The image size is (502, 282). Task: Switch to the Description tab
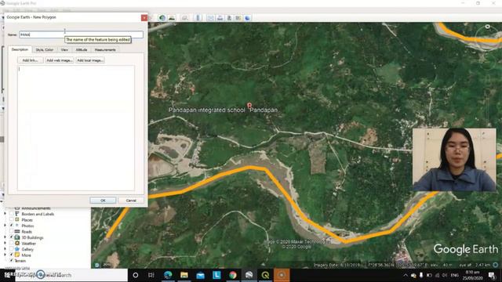[x=20, y=49]
